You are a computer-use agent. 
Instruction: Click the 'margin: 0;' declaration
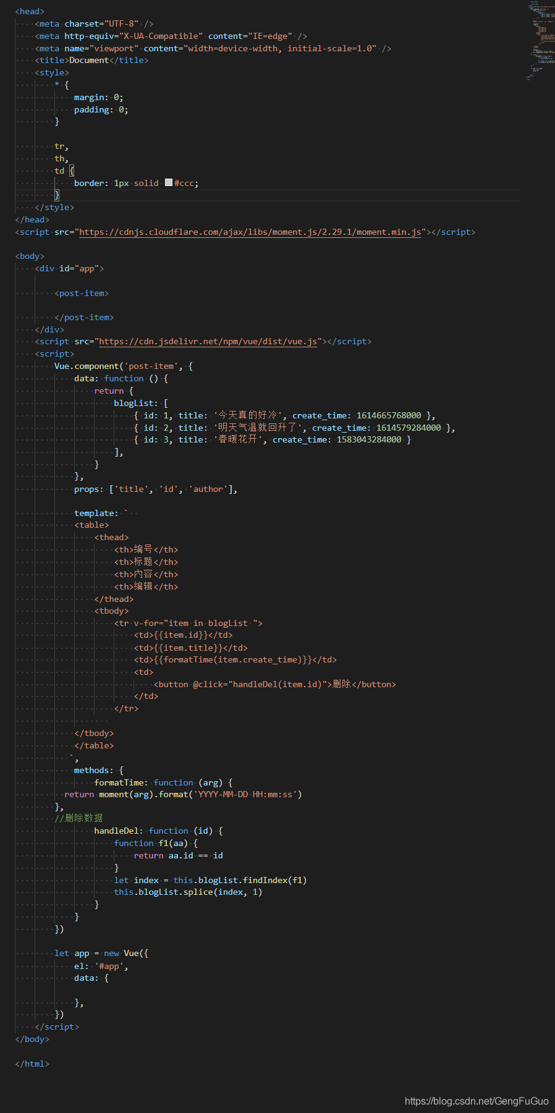99,98
